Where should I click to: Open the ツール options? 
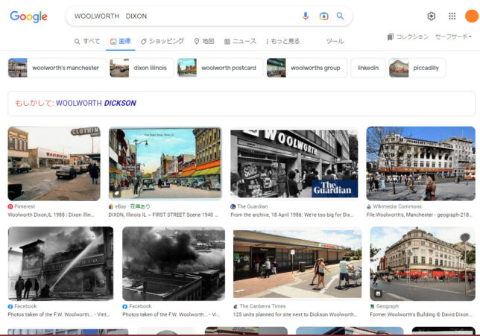335,41
